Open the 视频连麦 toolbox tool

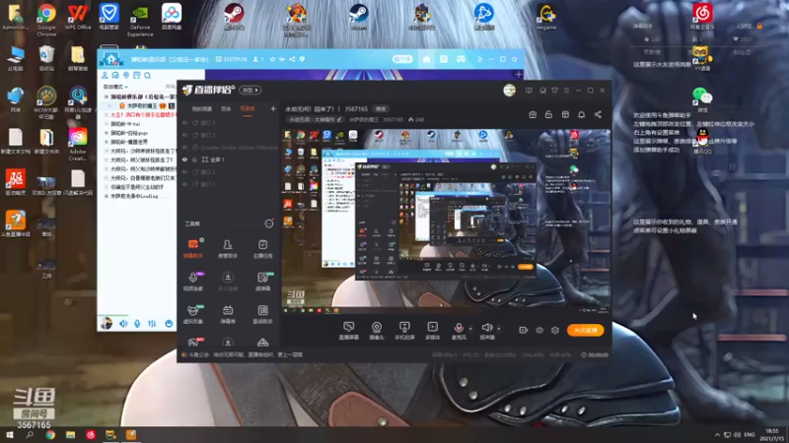pos(193,282)
